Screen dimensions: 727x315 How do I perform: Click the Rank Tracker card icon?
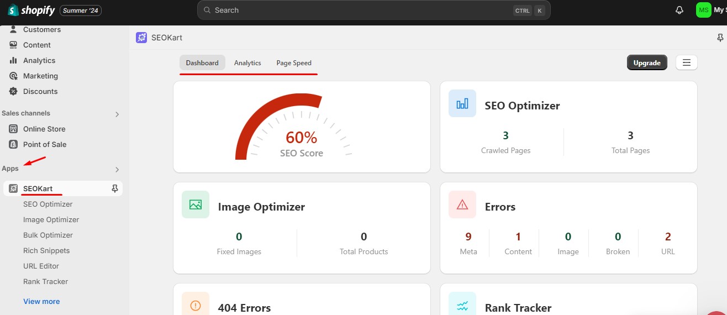(462, 305)
